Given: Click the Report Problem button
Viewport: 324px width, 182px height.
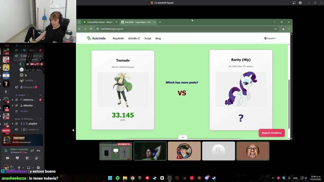Looking at the screenshot, I should coord(272,133).
